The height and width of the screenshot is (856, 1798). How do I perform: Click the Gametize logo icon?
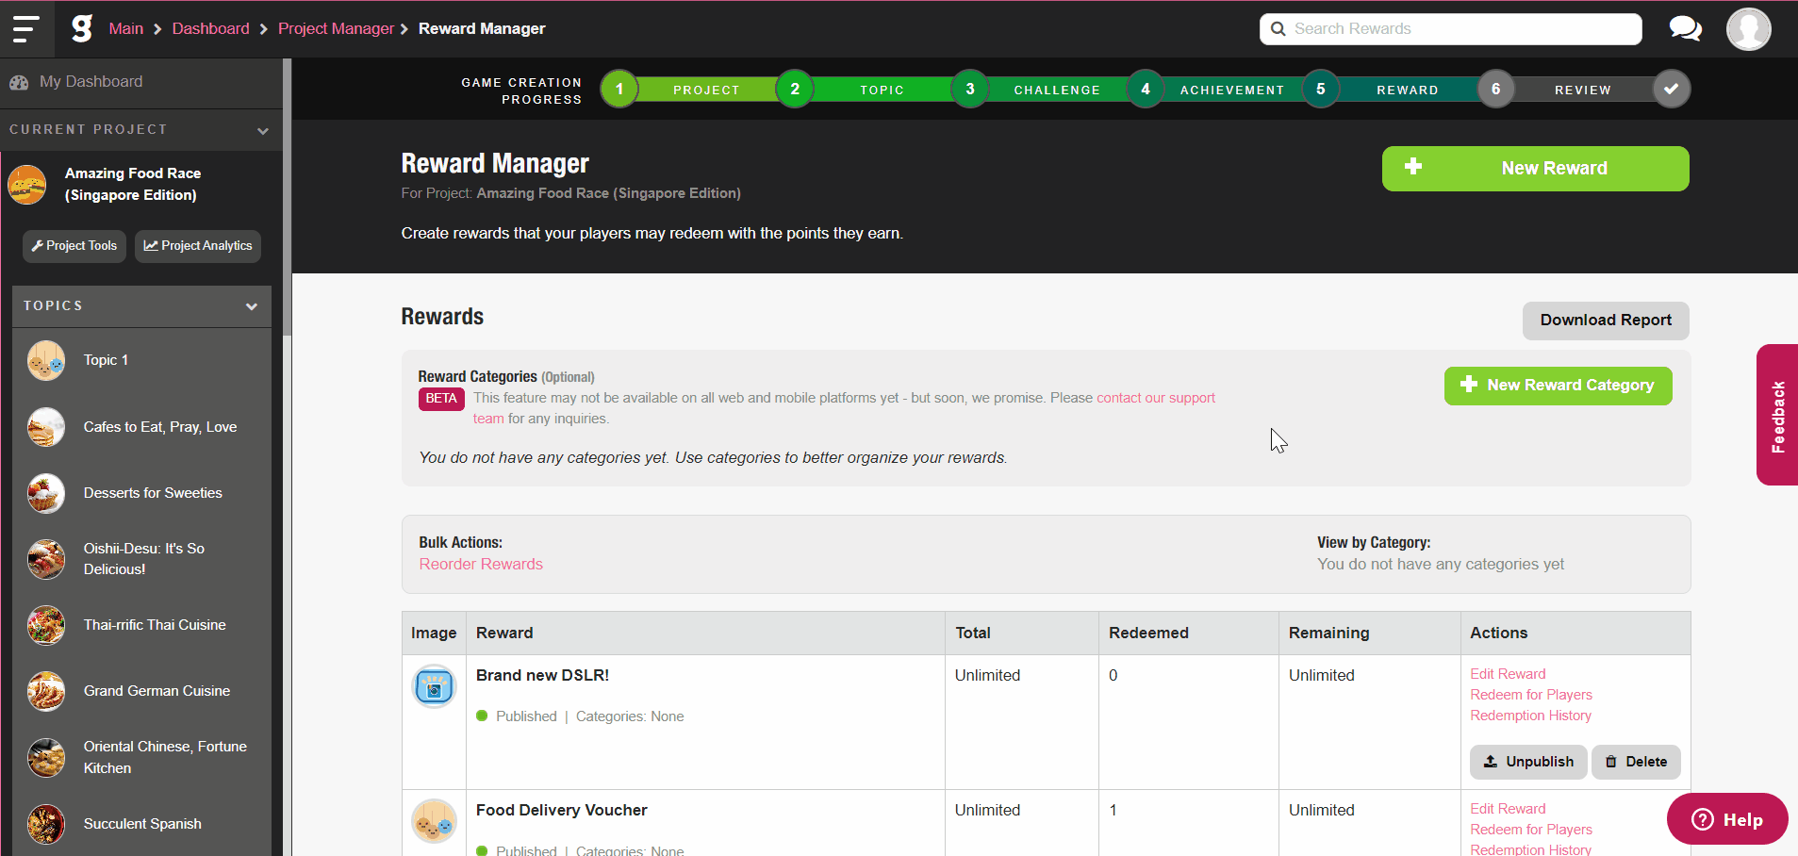82,28
